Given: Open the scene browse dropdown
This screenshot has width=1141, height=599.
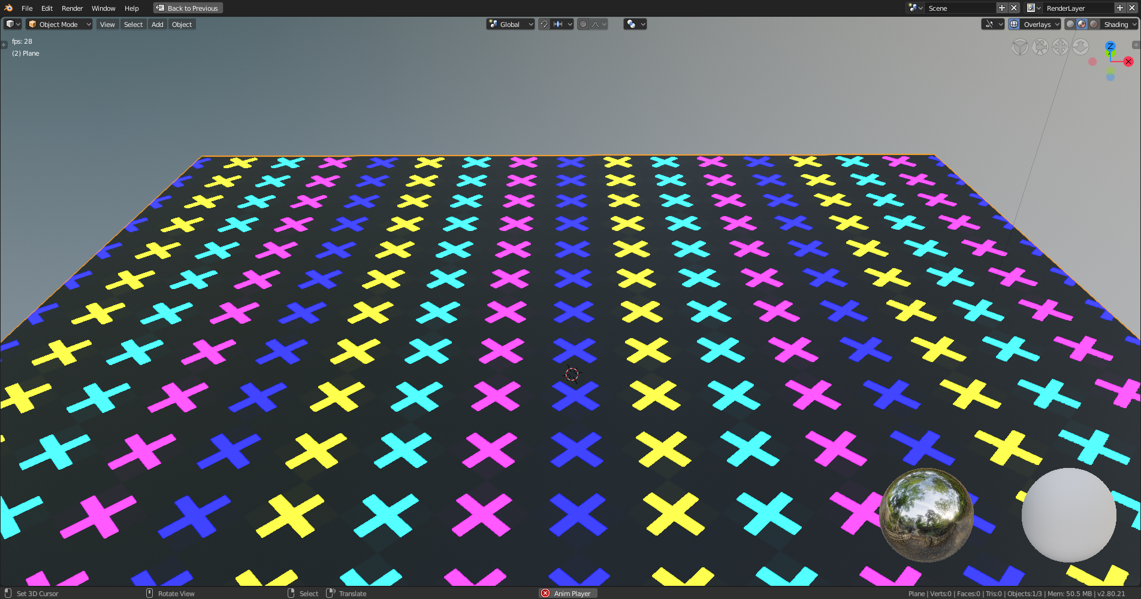Looking at the screenshot, I should 915,8.
